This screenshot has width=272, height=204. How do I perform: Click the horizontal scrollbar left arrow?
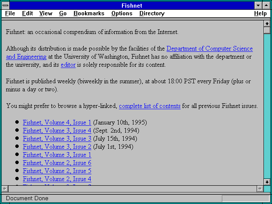pos(5,189)
